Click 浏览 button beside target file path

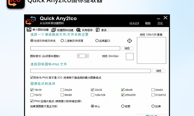[159, 71]
